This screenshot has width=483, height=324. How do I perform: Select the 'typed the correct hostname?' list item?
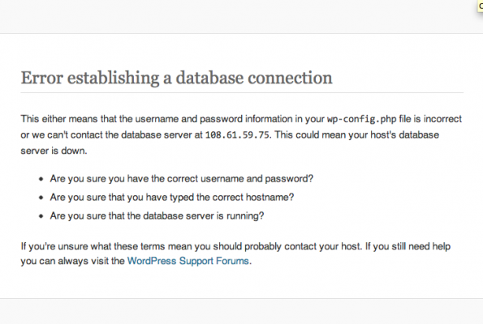point(172,197)
